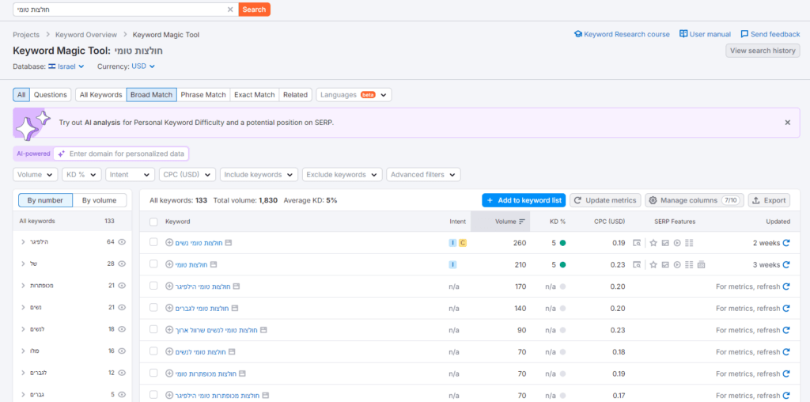This screenshot has width=810, height=402.
Task: Click Add to keyword list button
Action: pyautogui.click(x=524, y=200)
